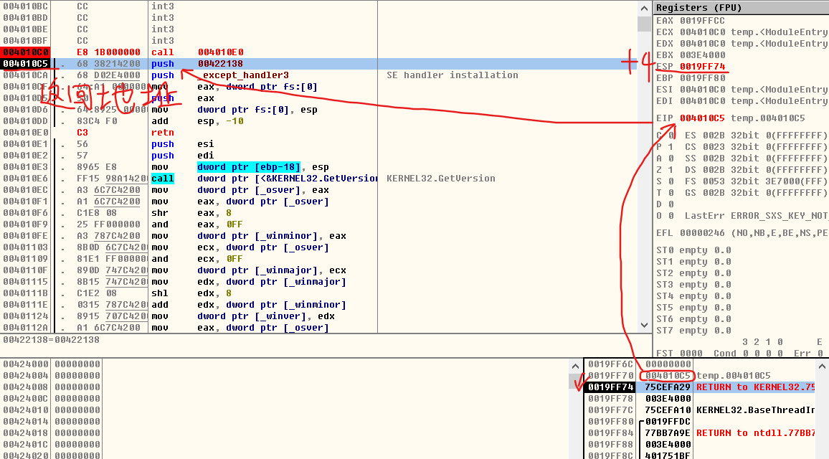Click the disassembly pane scroll-up arrow
The height and width of the screenshot is (459, 829).
(645, 7)
